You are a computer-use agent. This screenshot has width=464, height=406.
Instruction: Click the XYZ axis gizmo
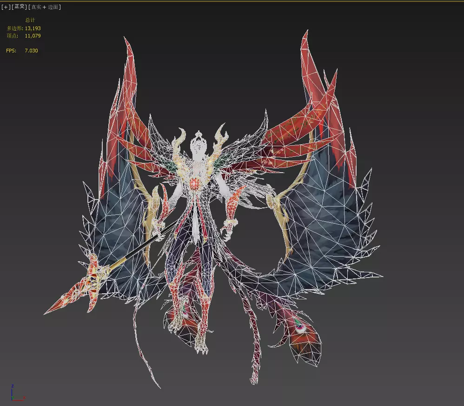pyautogui.click(x=18, y=393)
